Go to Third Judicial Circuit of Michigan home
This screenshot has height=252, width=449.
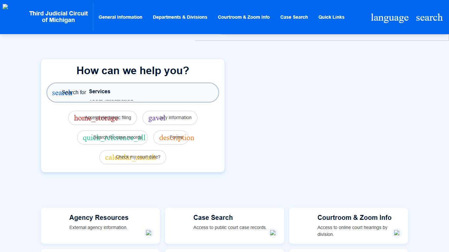tap(59, 17)
